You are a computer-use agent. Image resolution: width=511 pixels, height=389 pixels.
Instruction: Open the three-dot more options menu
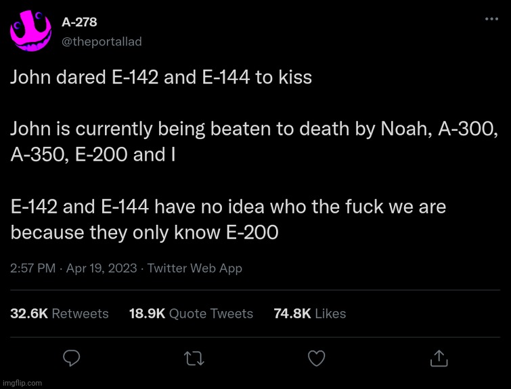(491, 19)
